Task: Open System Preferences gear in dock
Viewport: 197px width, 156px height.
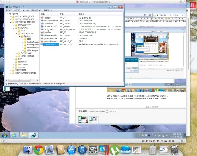Action: 93,150
